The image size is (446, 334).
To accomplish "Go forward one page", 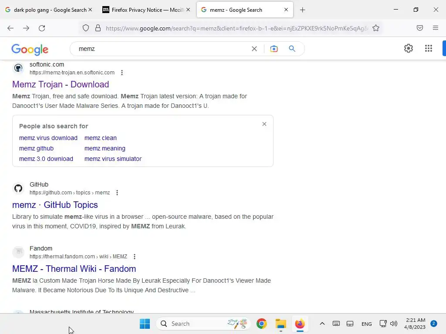I will pyautogui.click(x=26, y=28).
